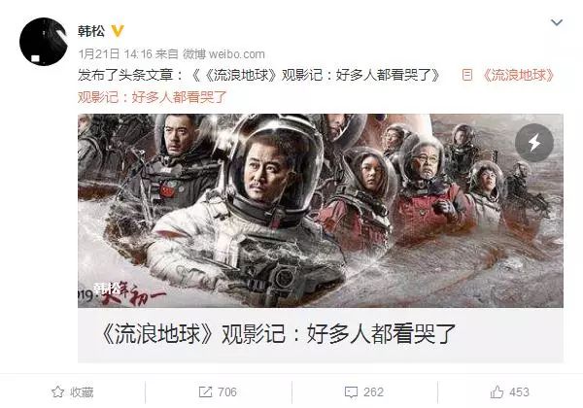Click the repost count 706
This screenshot has width=583, height=408.
[227, 392]
